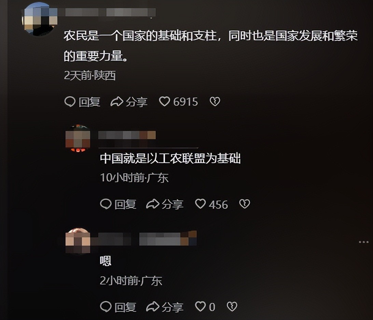
Task: Select the 中国就是以工农联盟为基础 comment text
Action: click(x=170, y=158)
